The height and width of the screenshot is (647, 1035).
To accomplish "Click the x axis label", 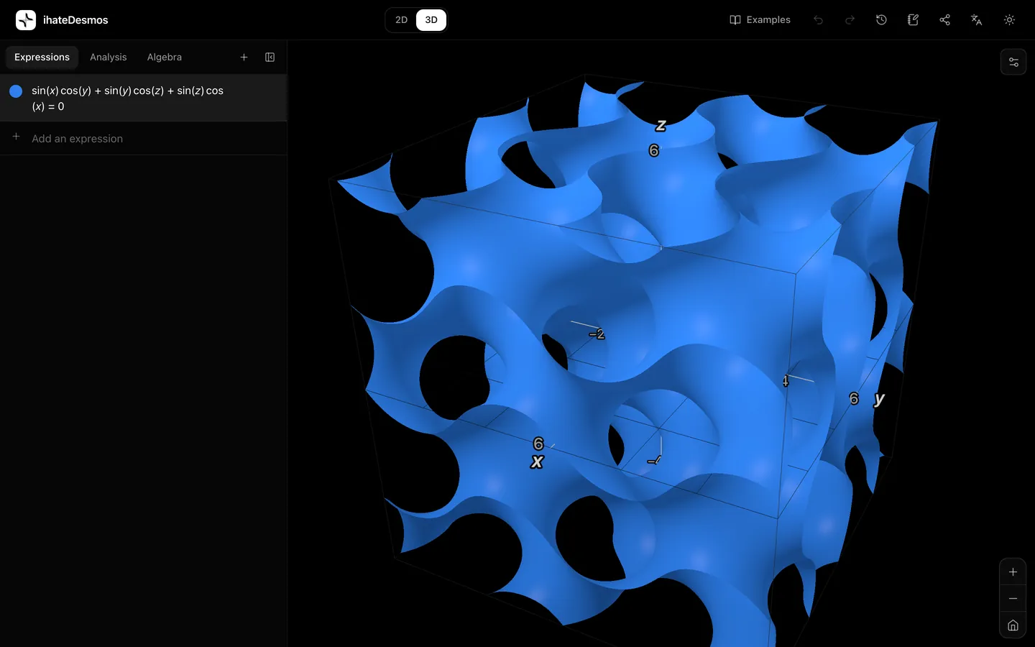I will click(537, 462).
